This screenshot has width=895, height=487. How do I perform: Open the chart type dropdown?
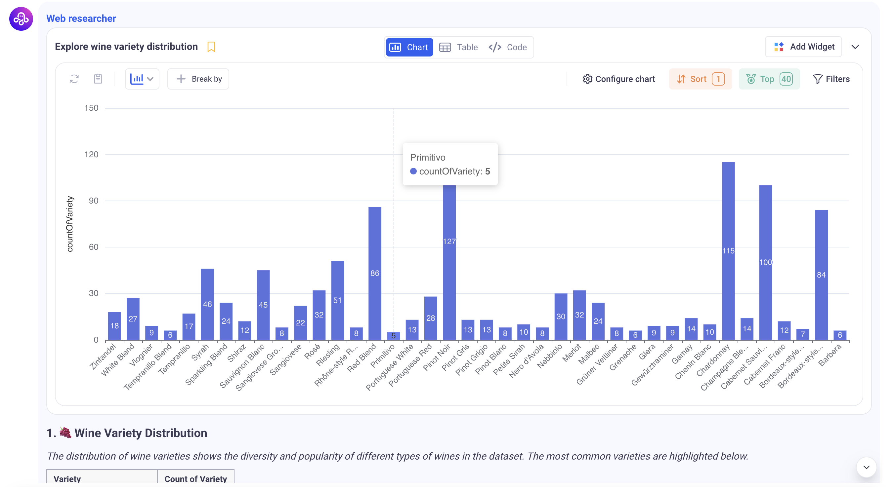142,79
